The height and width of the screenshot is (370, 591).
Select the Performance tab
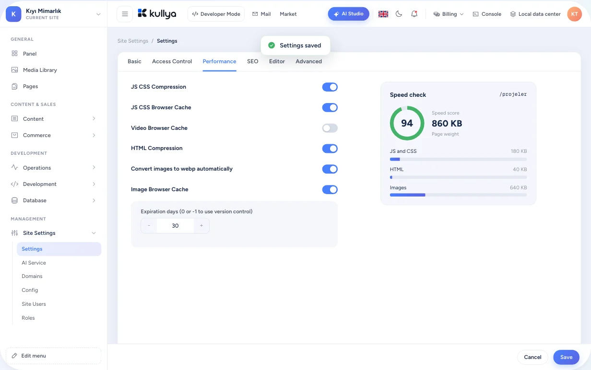tap(219, 61)
